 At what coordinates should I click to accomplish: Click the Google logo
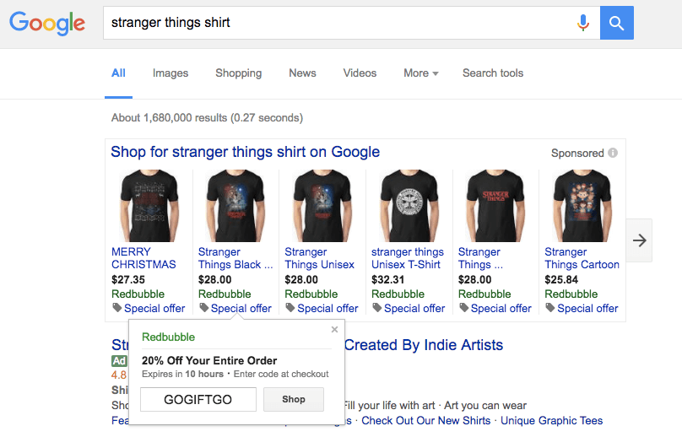point(47,23)
